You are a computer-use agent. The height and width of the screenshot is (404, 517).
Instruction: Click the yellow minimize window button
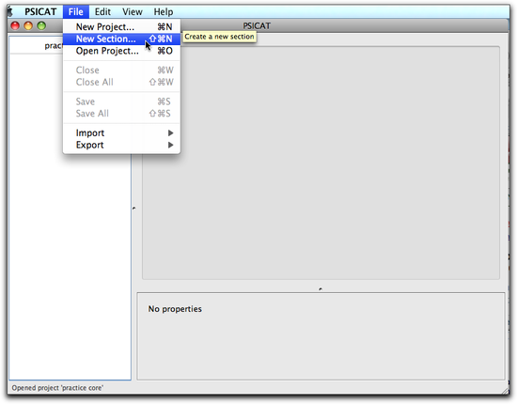[x=28, y=25]
